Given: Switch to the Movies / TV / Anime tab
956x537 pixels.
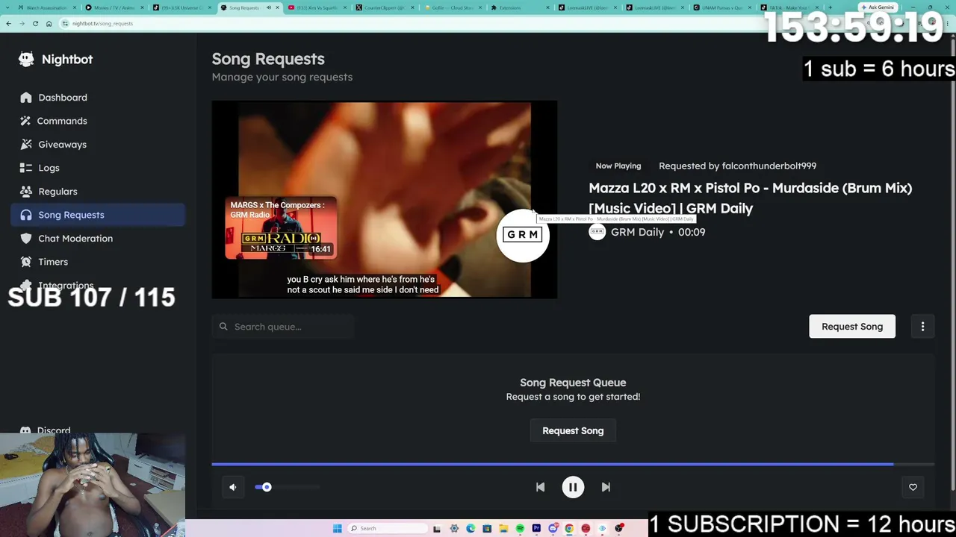Looking at the screenshot, I should click(x=115, y=7).
